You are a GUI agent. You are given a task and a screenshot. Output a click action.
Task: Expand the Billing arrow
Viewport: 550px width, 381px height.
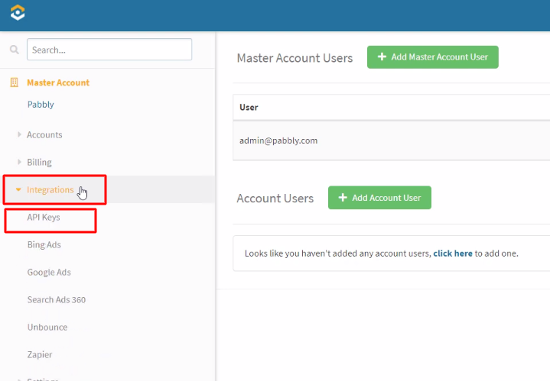(x=19, y=162)
